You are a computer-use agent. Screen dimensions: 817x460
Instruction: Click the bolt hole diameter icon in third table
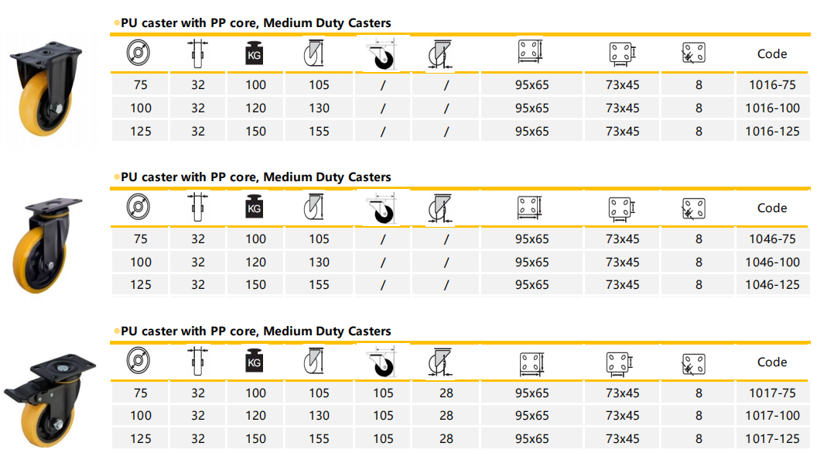click(693, 362)
